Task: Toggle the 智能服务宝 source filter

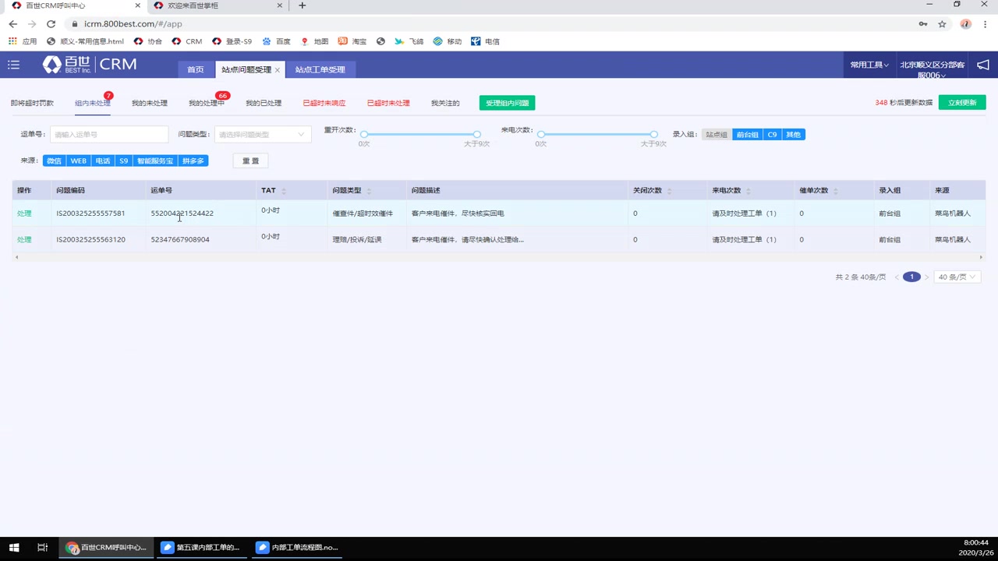Action: (155, 161)
